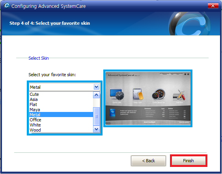222x174 pixels.
Task: Click the Metal skin preview thumbnail
Action: pos(148,98)
